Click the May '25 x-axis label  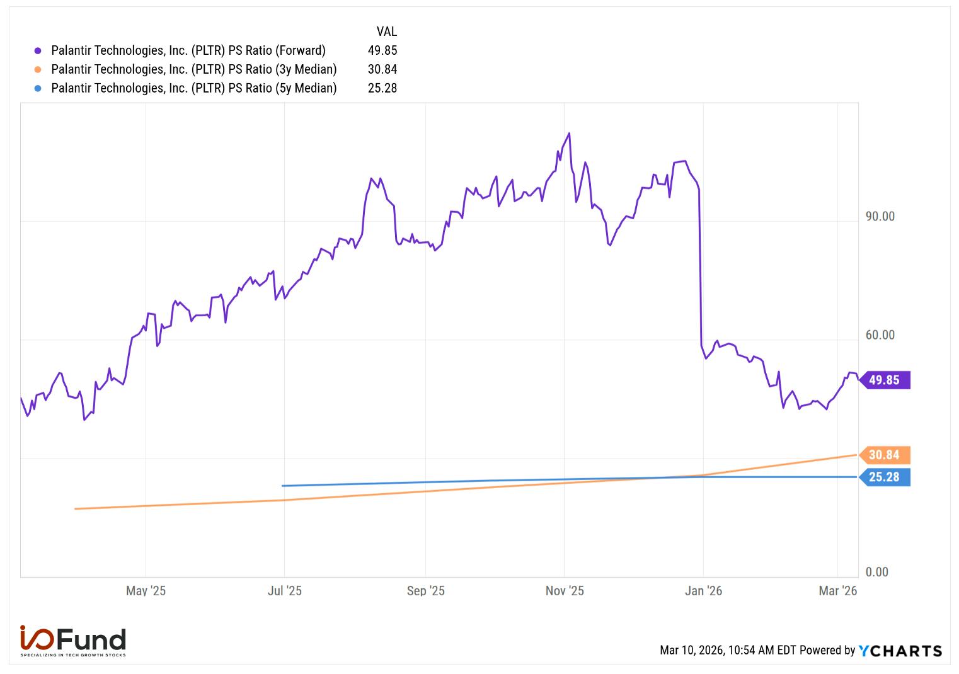point(146,591)
